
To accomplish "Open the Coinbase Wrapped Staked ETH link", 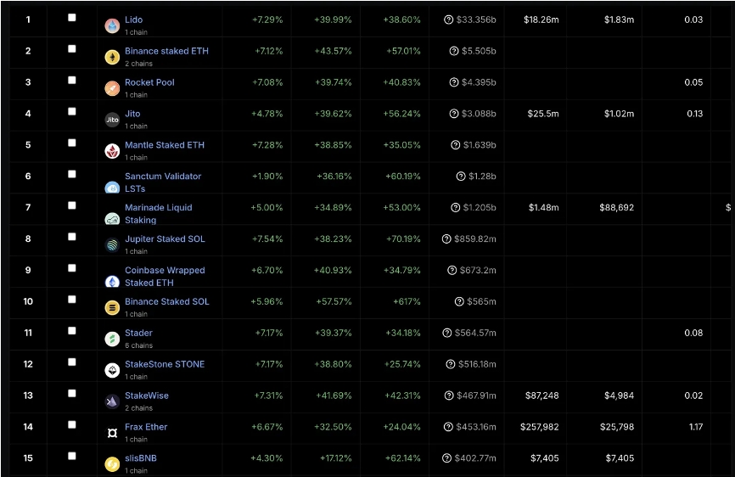I will click(x=165, y=277).
